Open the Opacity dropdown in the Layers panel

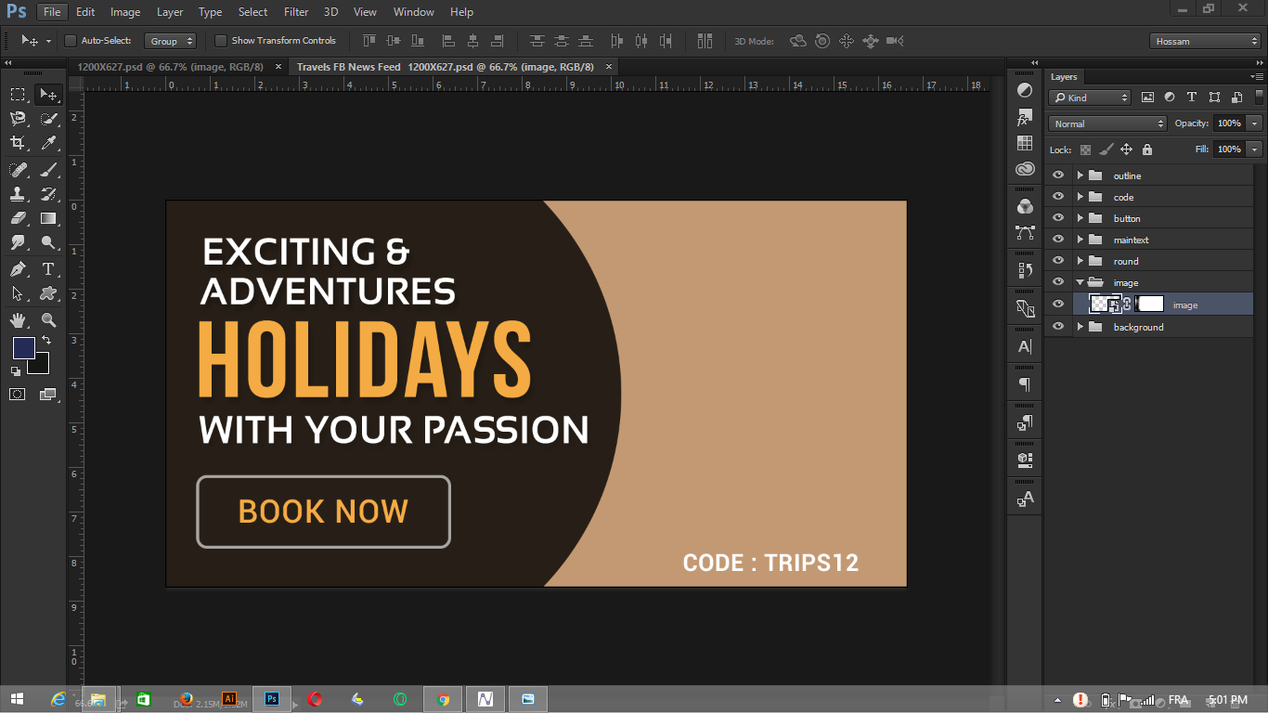click(1253, 123)
